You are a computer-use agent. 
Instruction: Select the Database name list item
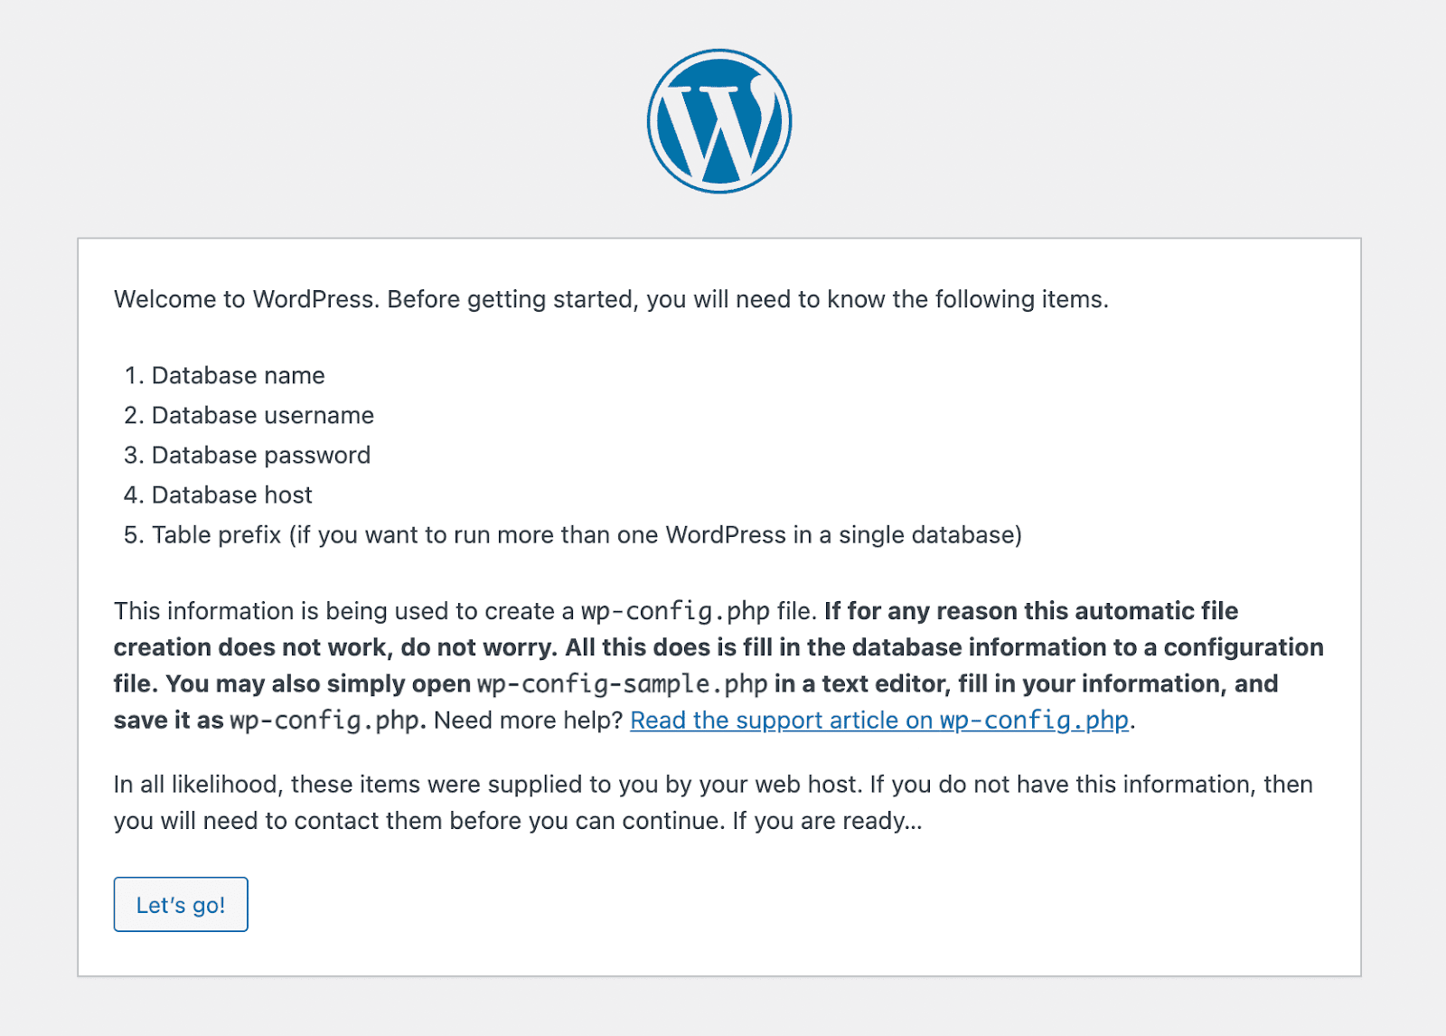coord(239,375)
